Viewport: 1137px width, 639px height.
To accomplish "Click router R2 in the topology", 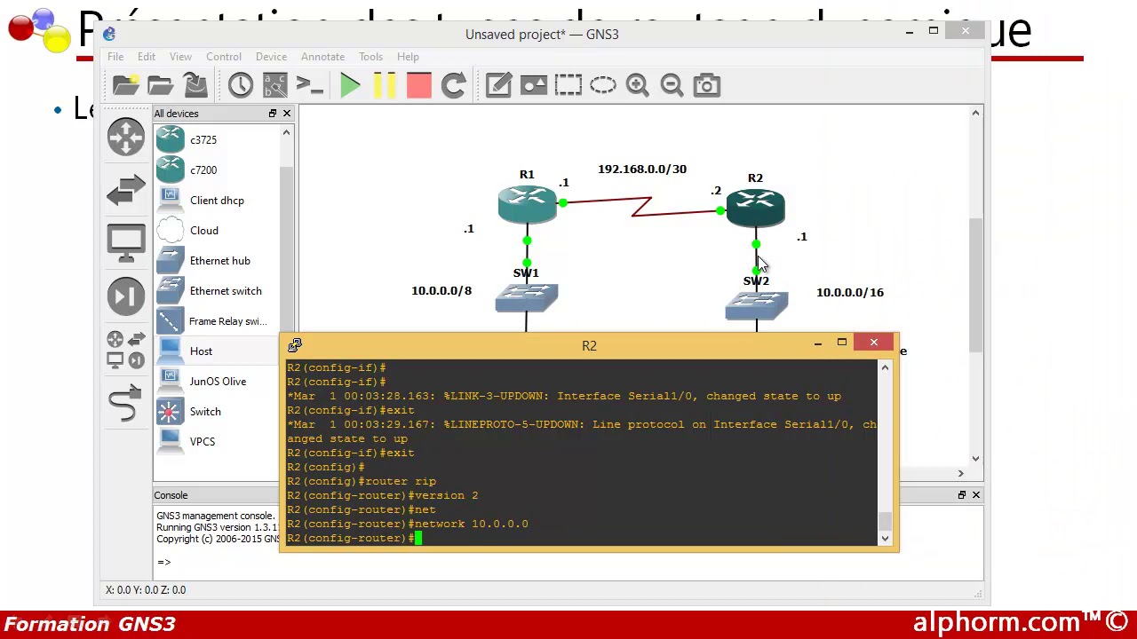I will click(755, 209).
